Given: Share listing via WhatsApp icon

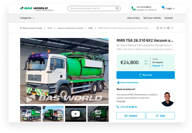Looking at the screenshot, I should 165,28.
